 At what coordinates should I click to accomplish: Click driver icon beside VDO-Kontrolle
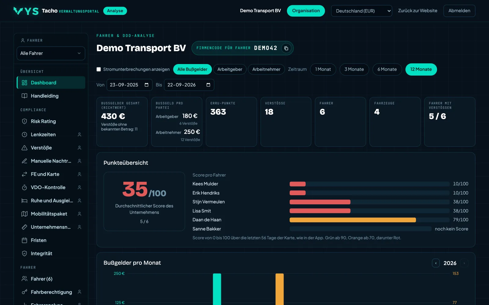[x=79, y=187]
